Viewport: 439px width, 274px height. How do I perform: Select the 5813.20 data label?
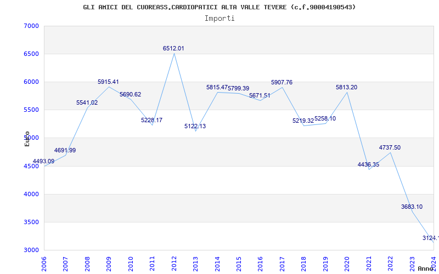pos(347,88)
